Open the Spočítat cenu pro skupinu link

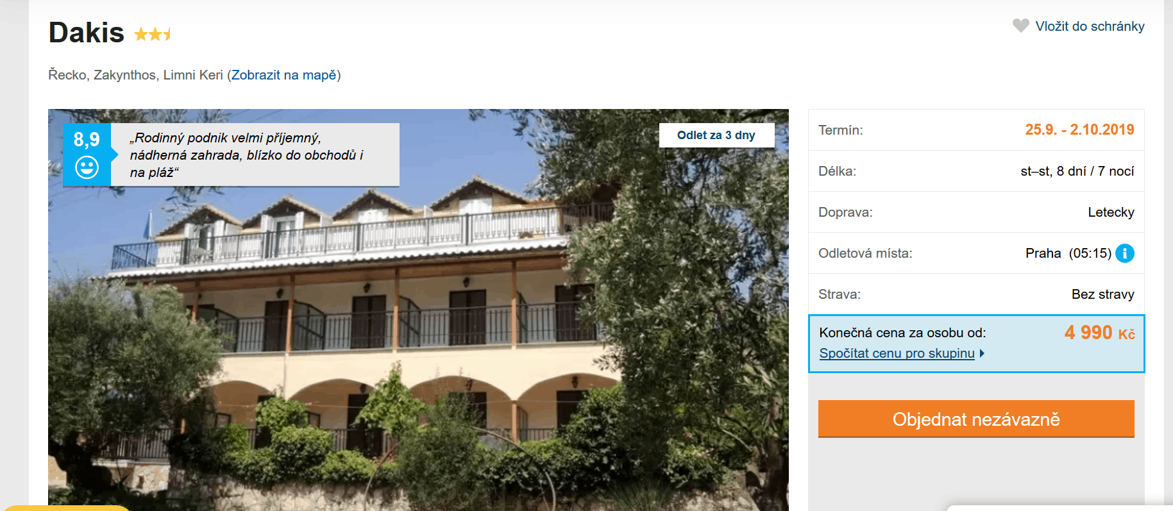coord(897,353)
